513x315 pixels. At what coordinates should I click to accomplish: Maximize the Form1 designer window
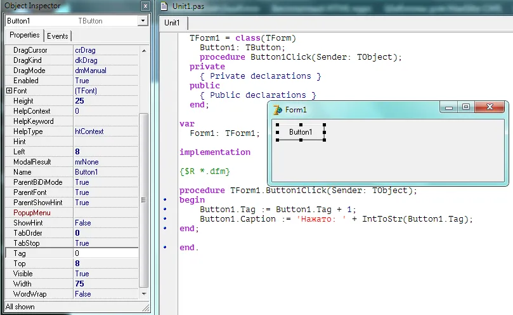[466, 108]
